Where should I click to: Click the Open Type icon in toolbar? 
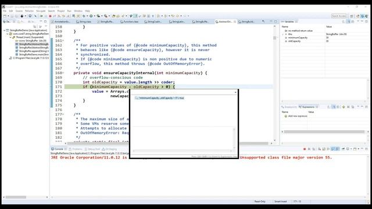click(x=114, y=16)
